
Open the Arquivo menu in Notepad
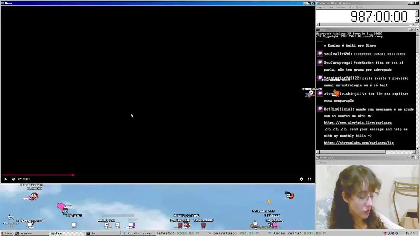tap(321, 7)
